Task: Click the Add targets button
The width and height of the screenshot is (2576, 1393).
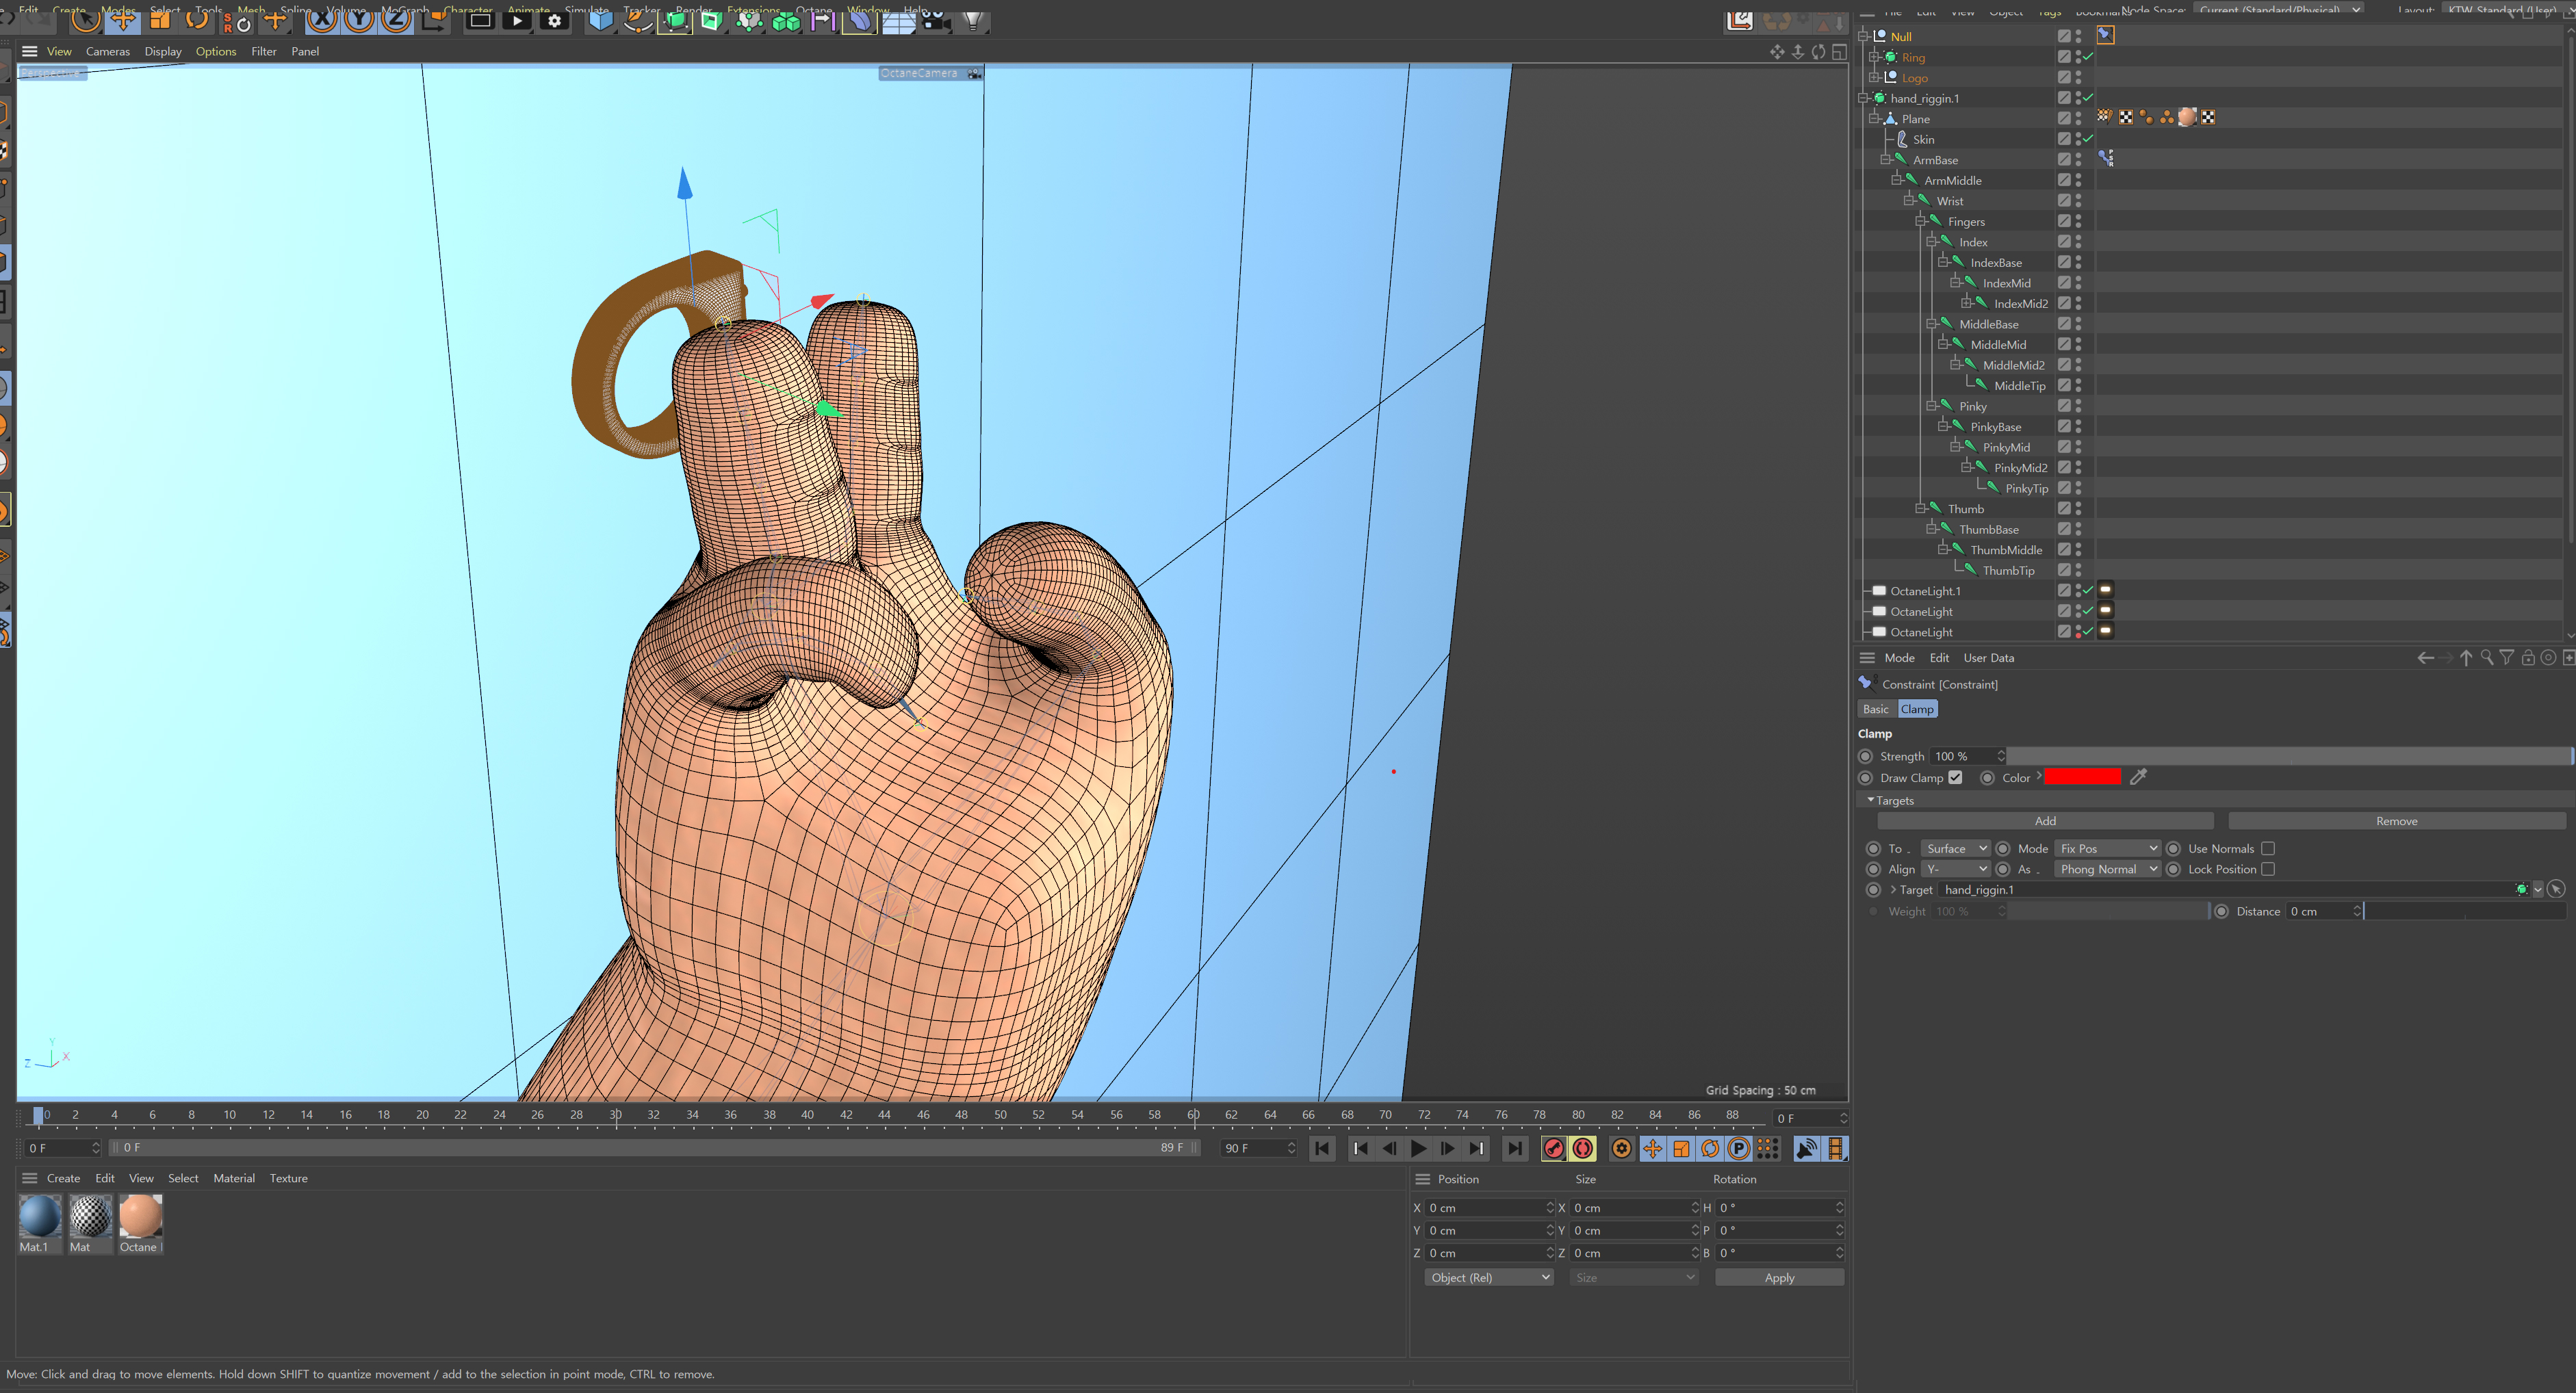Action: coord(2045,821)
